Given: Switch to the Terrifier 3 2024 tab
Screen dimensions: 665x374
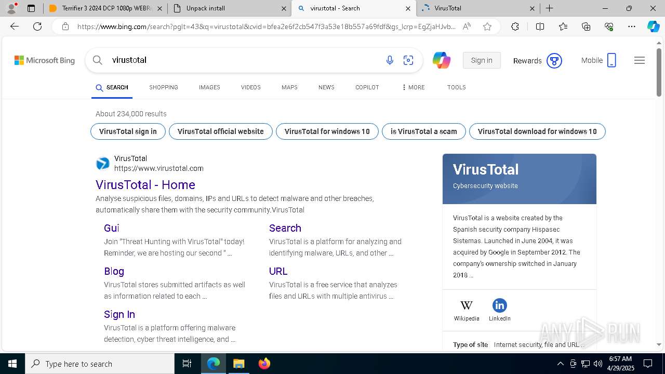Looking at the screenshot, I should pyautogui.click(x=107, y=8).
